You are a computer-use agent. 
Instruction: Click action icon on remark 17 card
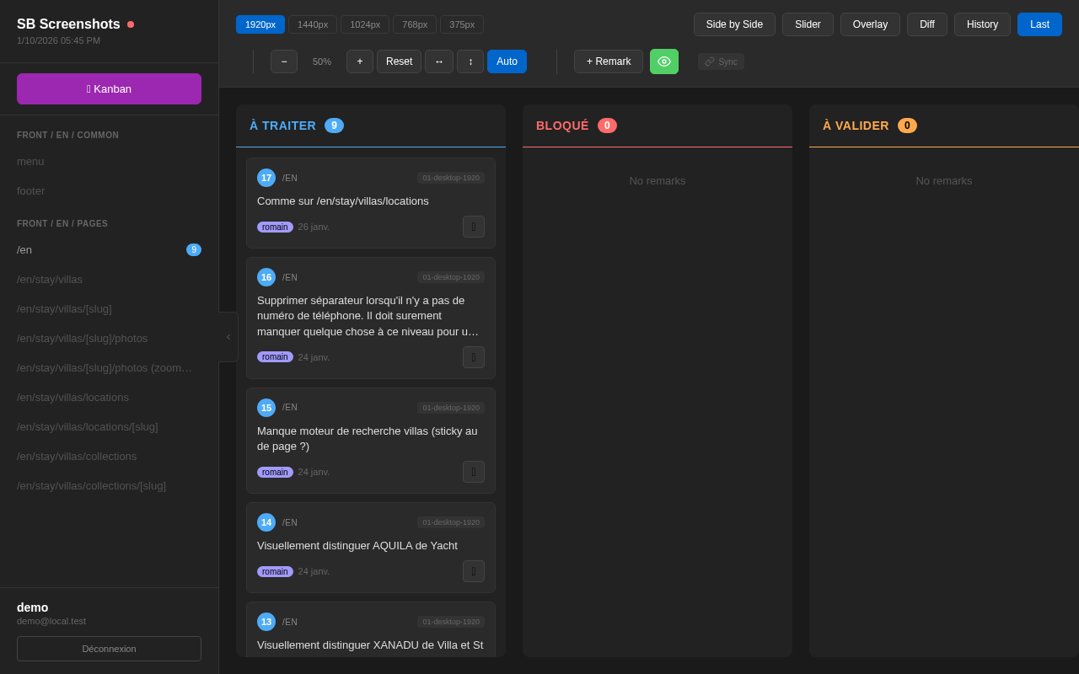(474, 227)
